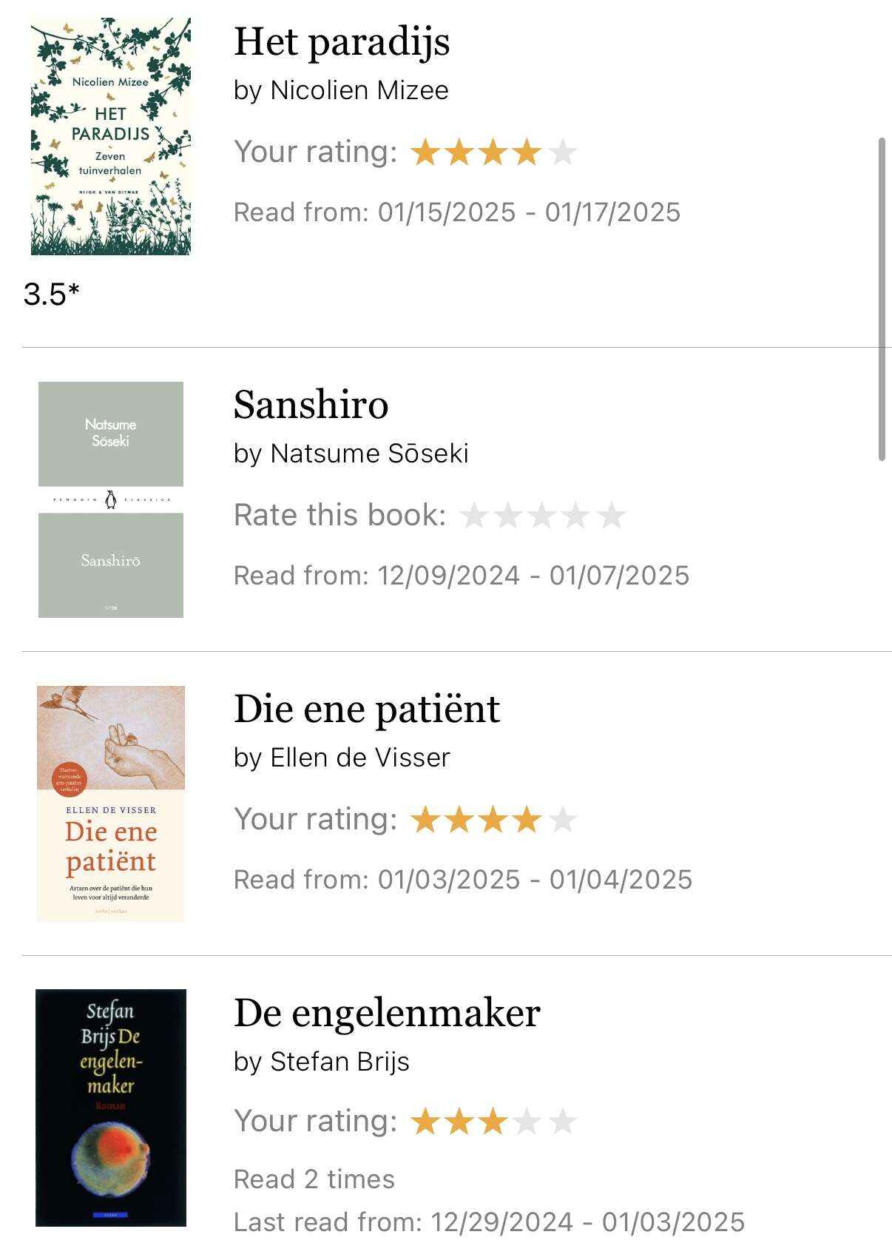Set Die ene patiënt rating to two stars

click(x=459, y=820)
